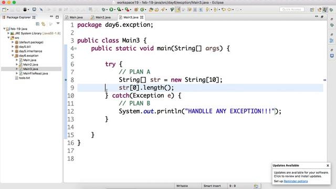Click the Skip All Breakpoints icon
Image resolution: width=336 pixels, height=189 pixels.
[41, 9]
